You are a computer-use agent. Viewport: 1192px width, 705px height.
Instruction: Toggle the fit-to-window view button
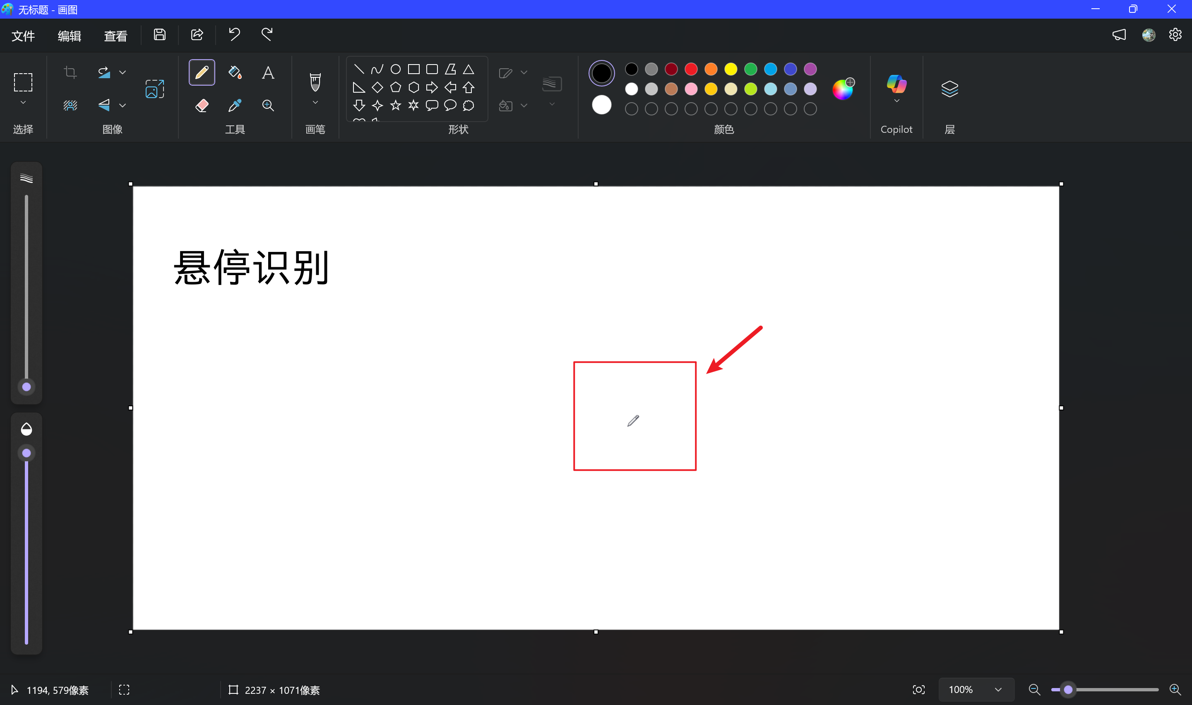tap(918, 689)
